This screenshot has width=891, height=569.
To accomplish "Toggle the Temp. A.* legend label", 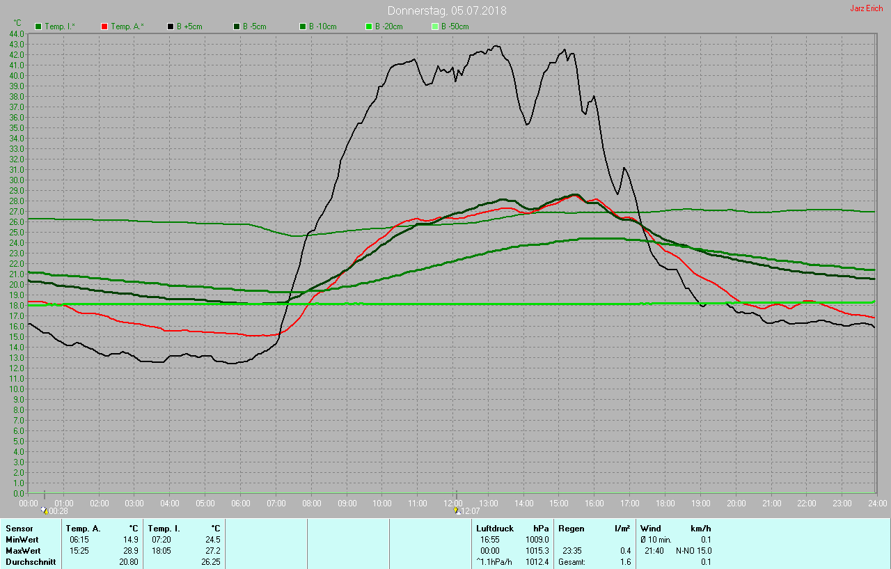I will point(127,26).
